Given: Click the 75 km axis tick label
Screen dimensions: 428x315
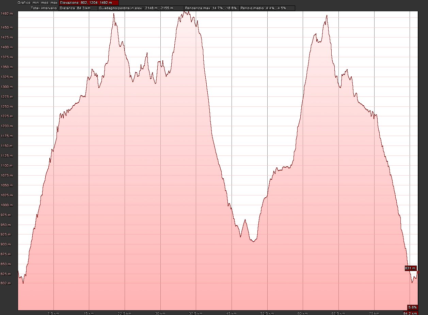Looking at the screenshot, I should (x=374, y=313).
